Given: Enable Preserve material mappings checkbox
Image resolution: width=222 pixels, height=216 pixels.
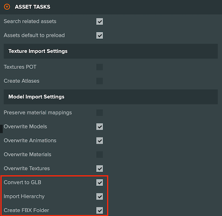Looking at the screenshot, I should [99, 113].
